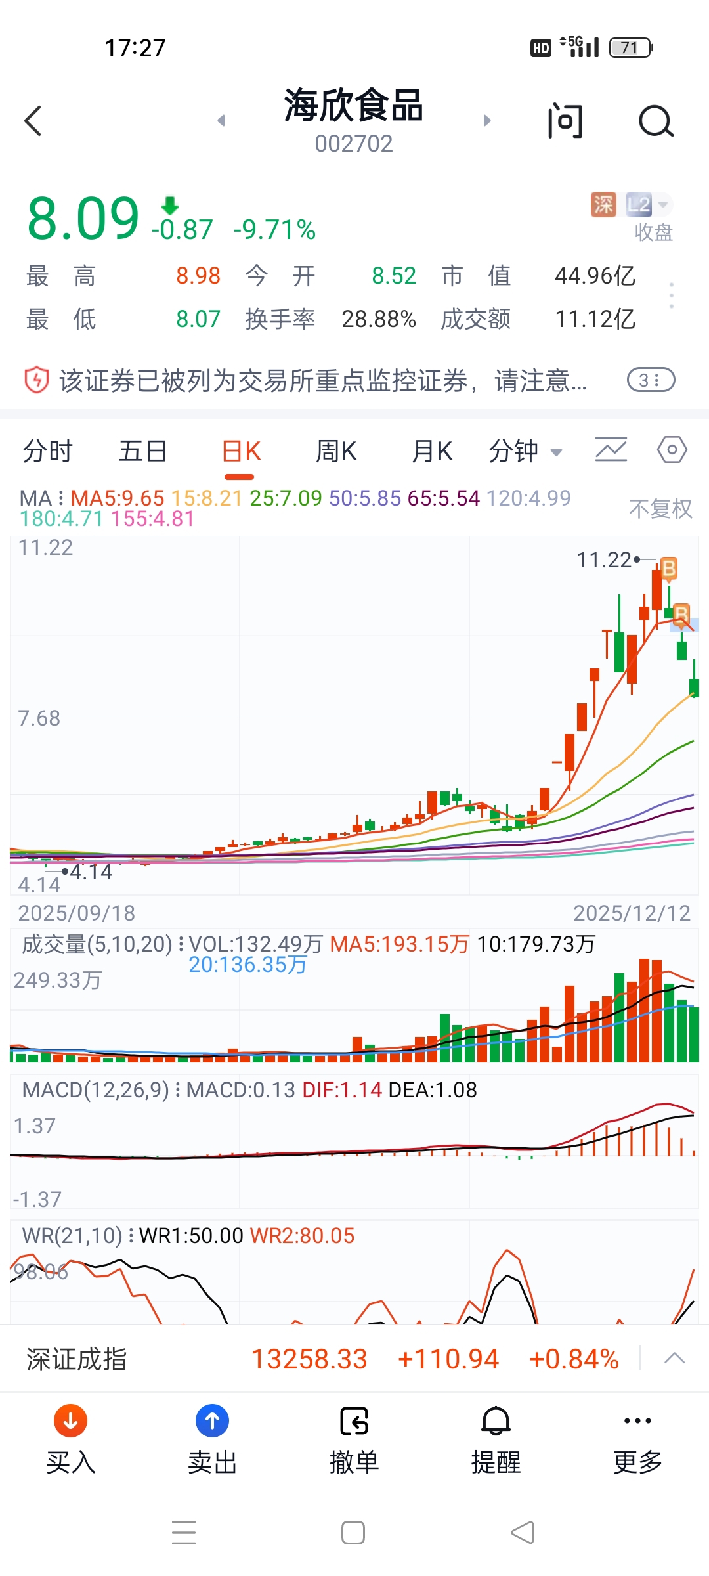709x1576 pixels.
Task: Switch to 月K chart tab
Action: point(431,451)
